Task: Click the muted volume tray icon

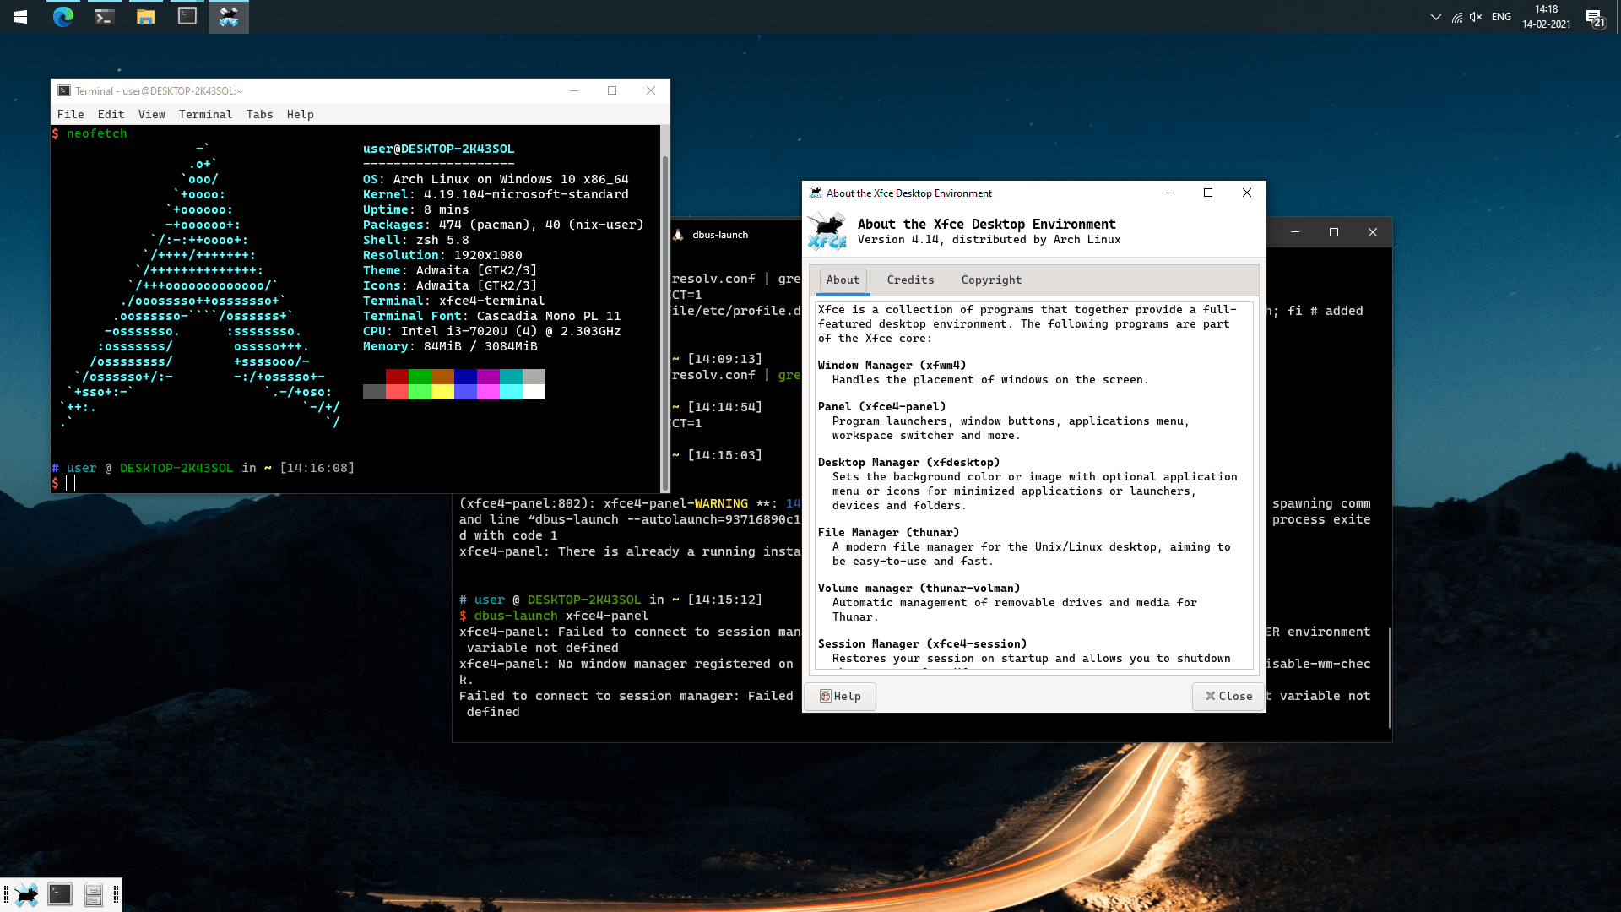Action: [1476, 17]
